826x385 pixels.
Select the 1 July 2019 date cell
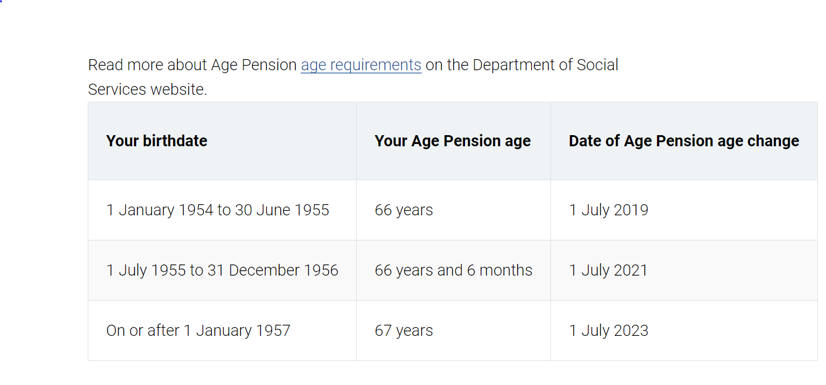pos(608,210)
